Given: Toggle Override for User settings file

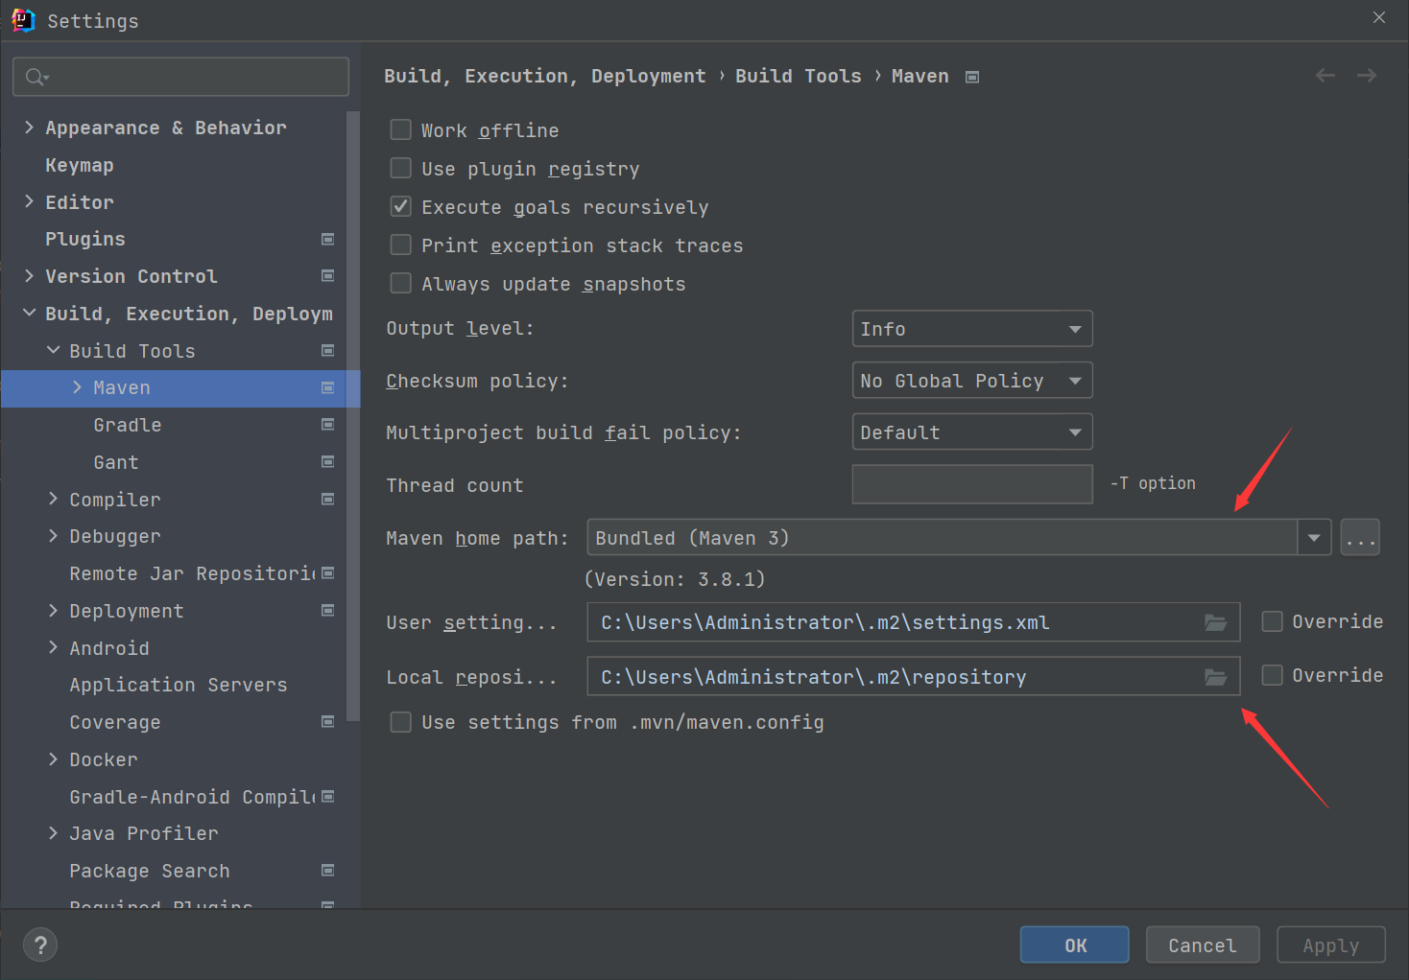Looking at the screenshot, I should [1273, 621].
